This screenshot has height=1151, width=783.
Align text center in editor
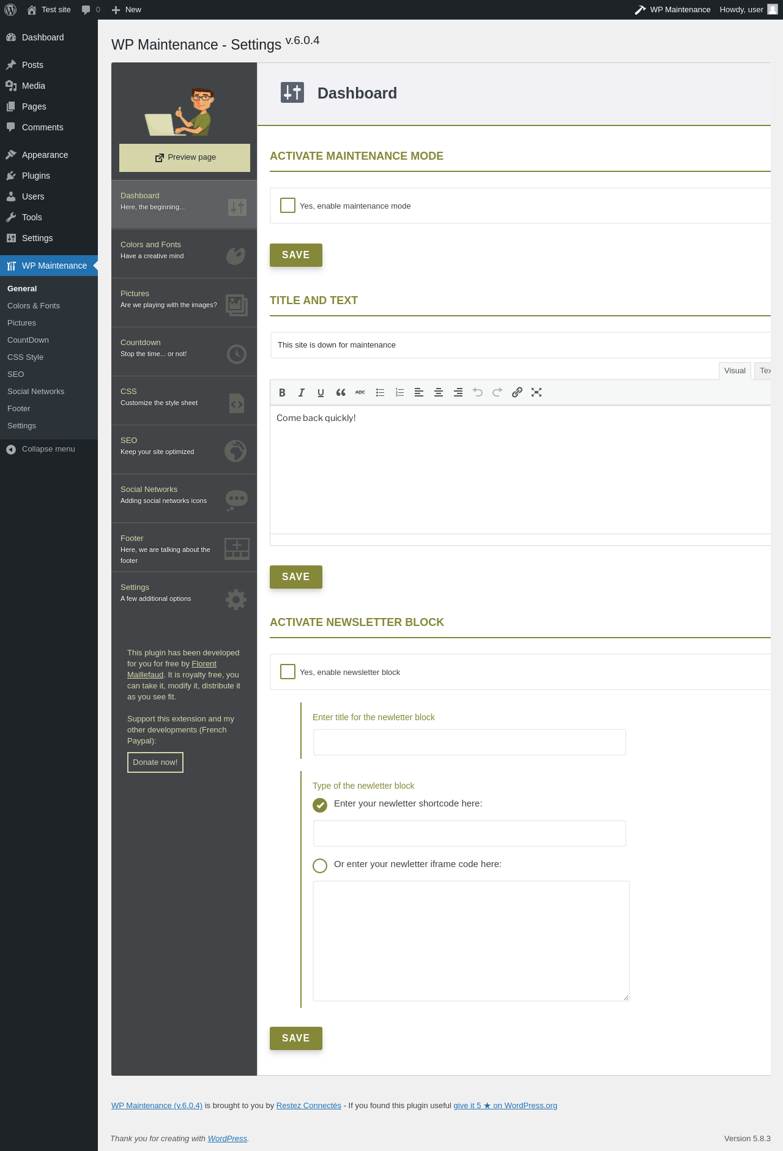click(x=439, y=393)
